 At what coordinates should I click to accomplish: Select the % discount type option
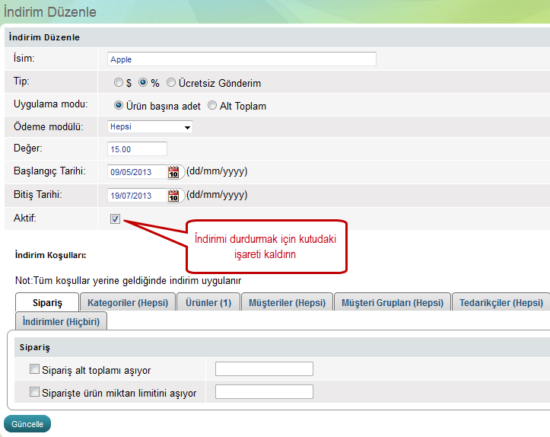(x=143, y=83)
